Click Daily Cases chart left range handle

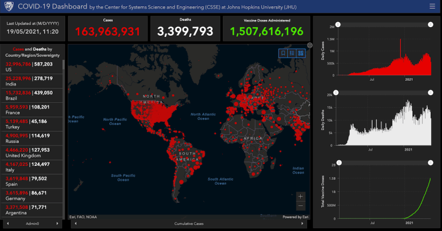pyautogui.click(x=338, y=25)
